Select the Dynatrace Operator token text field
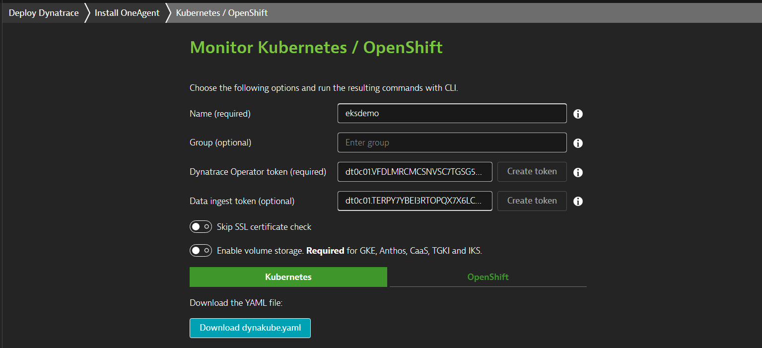The width and height of the screenshot is (762, 348). click(415, 171)
